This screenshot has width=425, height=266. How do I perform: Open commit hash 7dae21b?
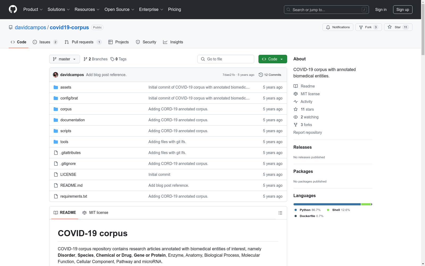(x=229, y=75)
